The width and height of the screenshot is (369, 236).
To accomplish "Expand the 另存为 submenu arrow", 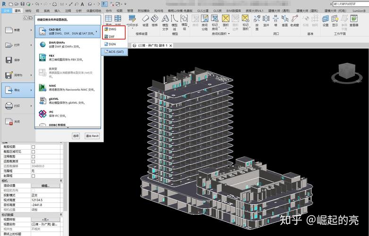I will tap(31, 75).
